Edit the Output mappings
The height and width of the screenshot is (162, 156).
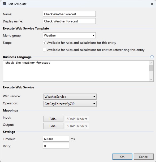[53, 126]
